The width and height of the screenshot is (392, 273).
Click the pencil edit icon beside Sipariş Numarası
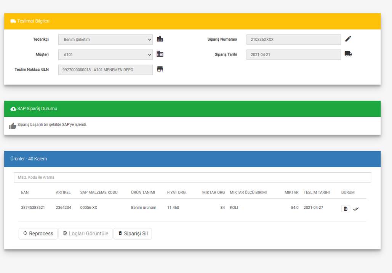coord(348,39)
